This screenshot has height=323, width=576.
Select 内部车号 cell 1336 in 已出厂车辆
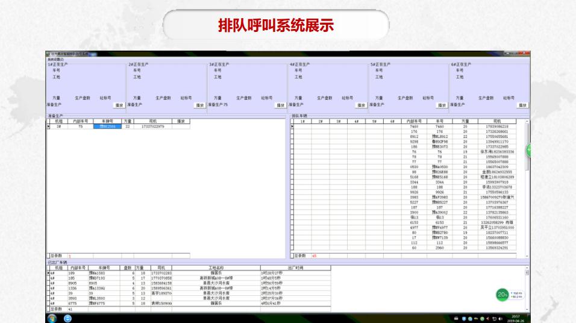(78, 289)
